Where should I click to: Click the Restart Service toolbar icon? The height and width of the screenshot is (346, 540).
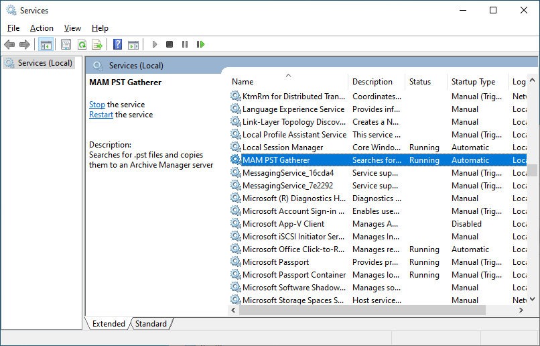(x=200, y=45)
